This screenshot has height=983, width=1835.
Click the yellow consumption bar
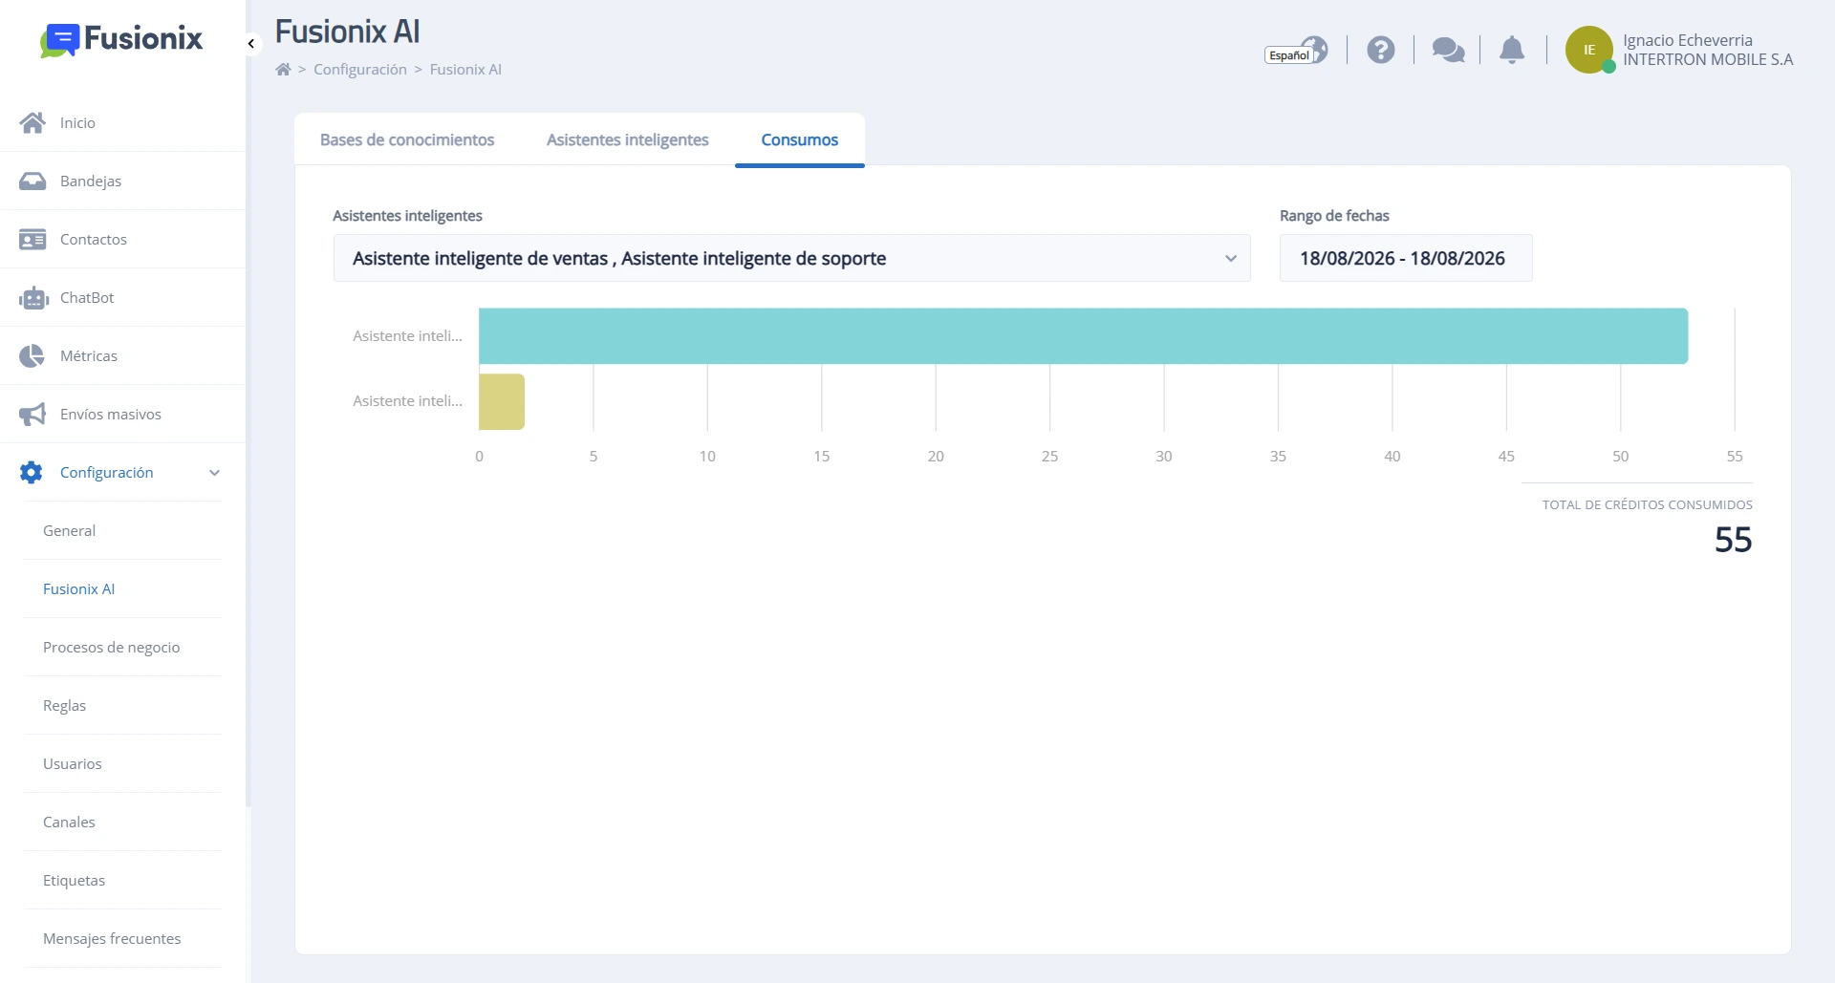pyautogui.click(x=502, y=401)
